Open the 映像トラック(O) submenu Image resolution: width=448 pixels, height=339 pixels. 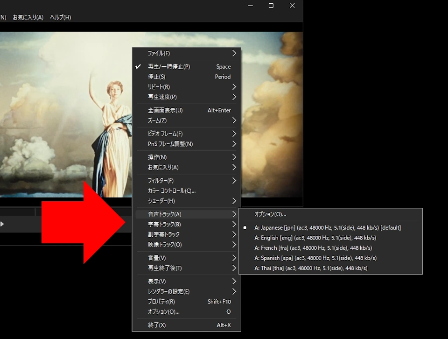(x=187, y=245)
